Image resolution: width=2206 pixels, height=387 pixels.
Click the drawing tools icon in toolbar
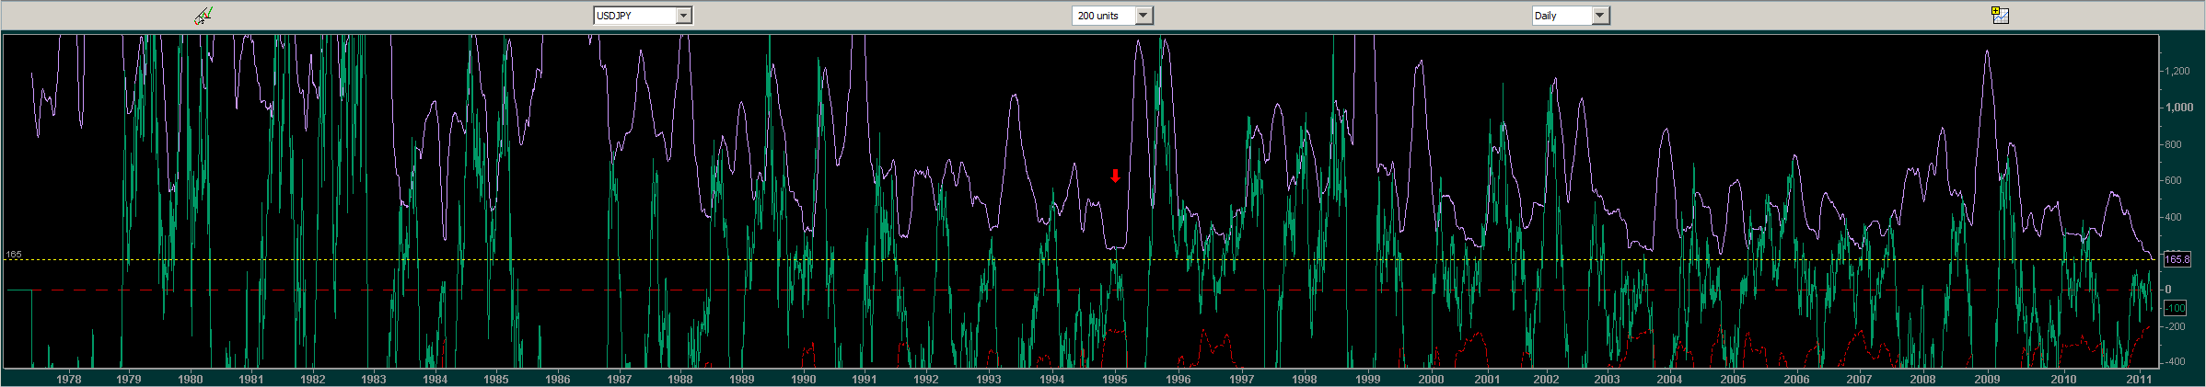203,15
